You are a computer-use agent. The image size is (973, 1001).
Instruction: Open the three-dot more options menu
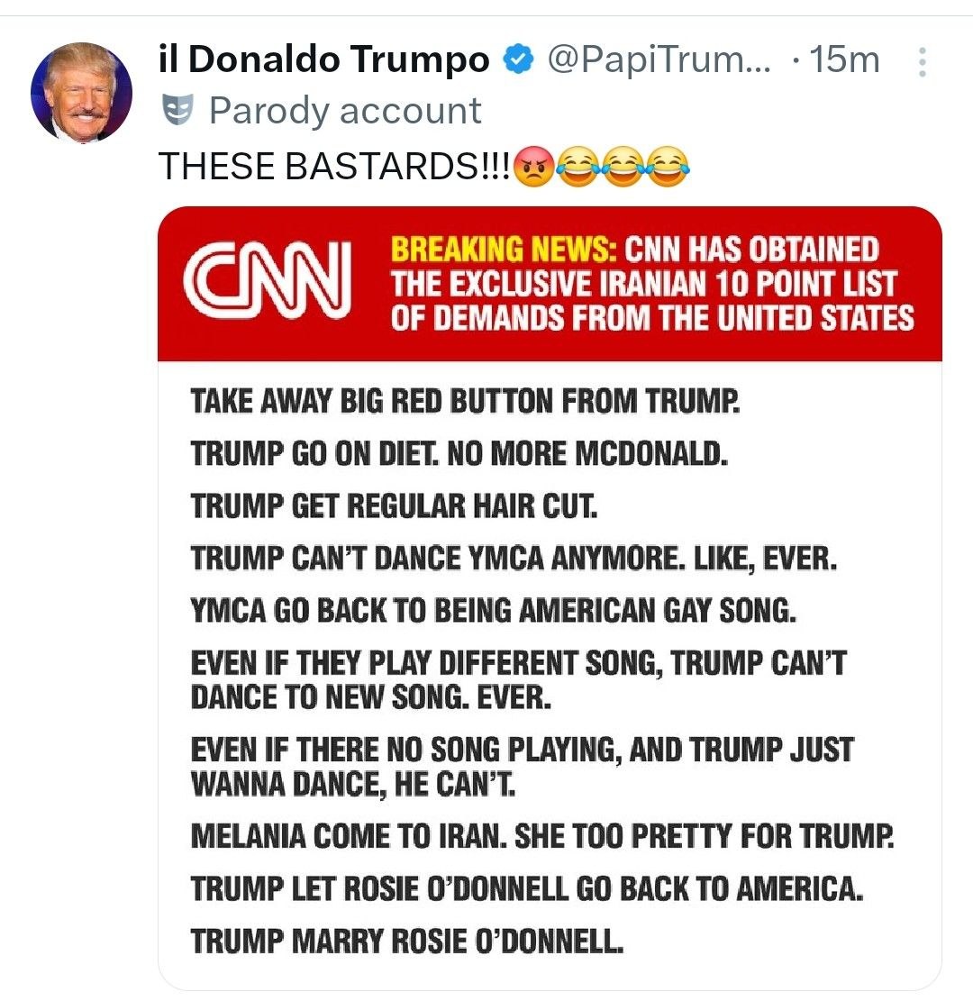coord(922,61)
